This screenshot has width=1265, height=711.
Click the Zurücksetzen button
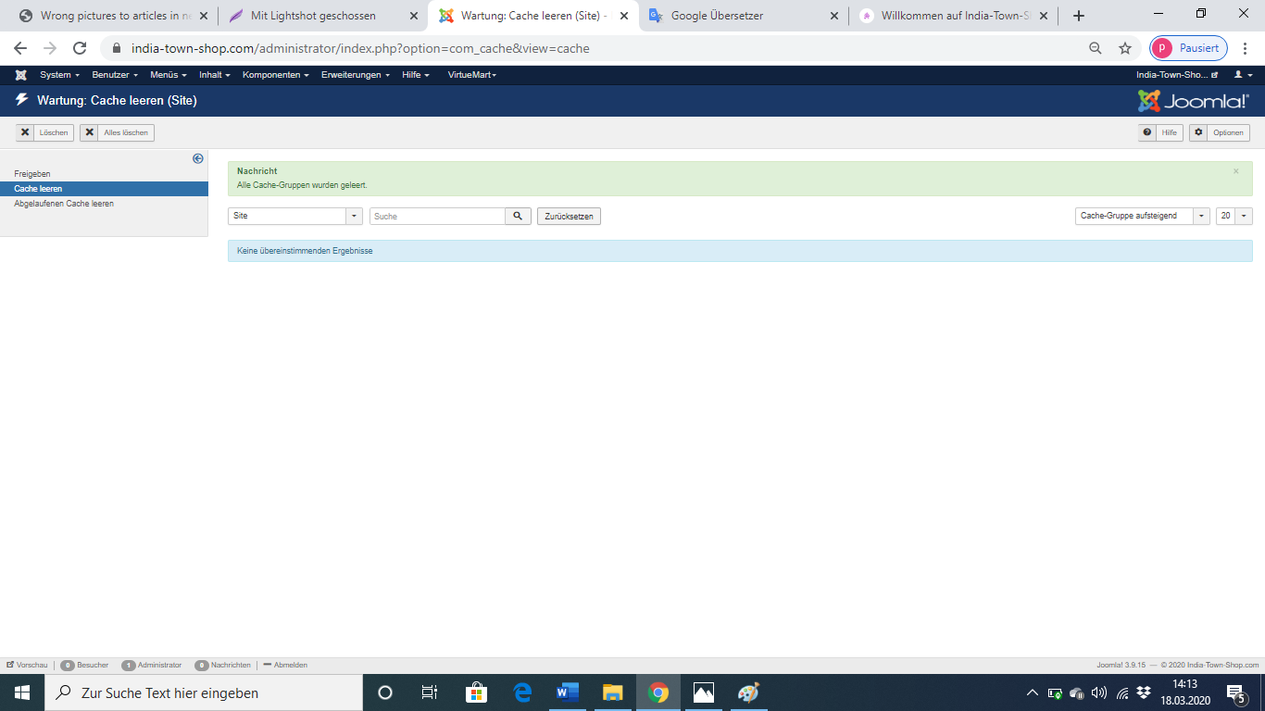pyautogui.click(x=570, y=216)
